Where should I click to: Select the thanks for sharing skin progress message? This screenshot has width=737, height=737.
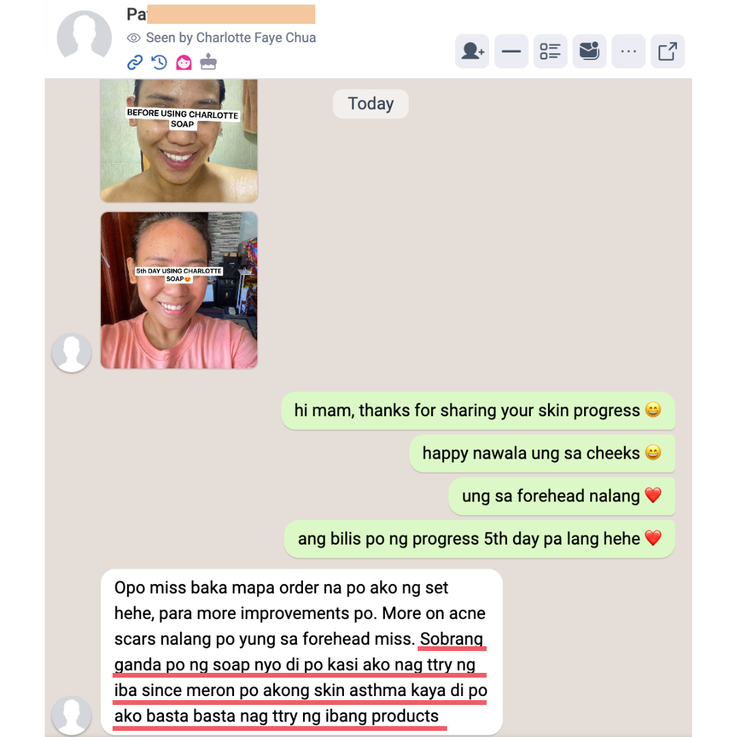pos(478,410)
